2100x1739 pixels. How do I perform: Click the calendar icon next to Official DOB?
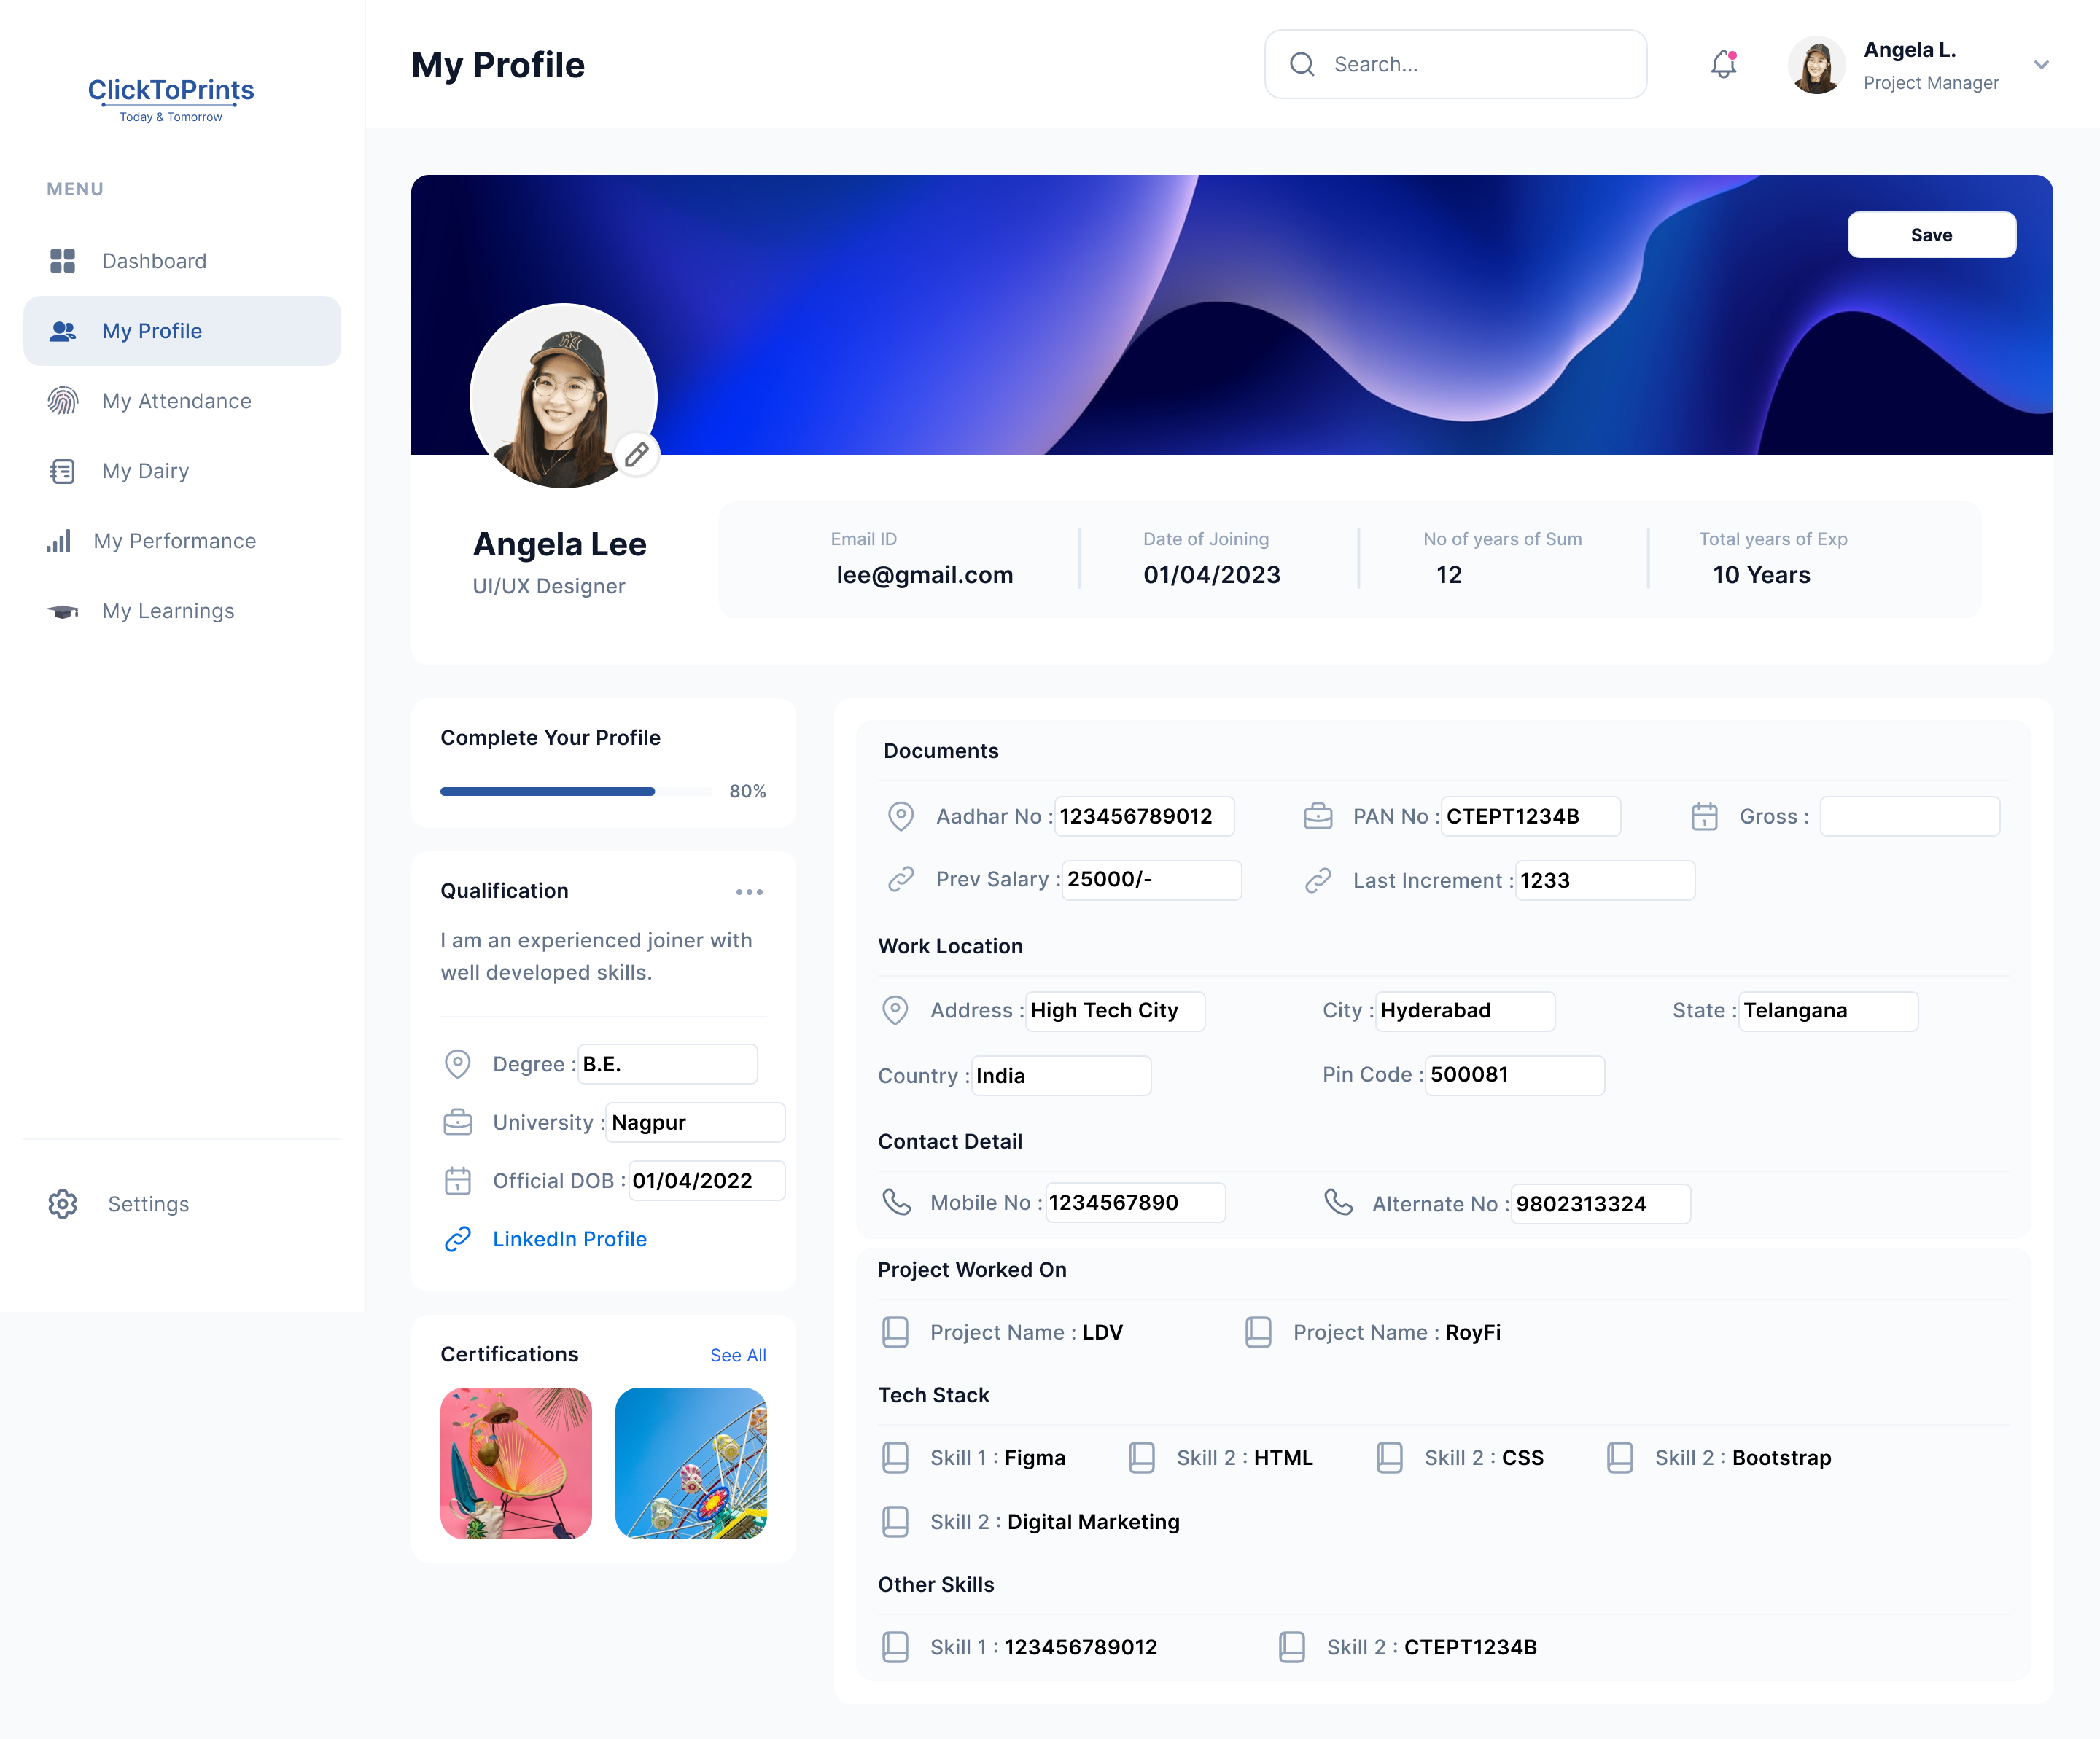[x=457, y=1180]
